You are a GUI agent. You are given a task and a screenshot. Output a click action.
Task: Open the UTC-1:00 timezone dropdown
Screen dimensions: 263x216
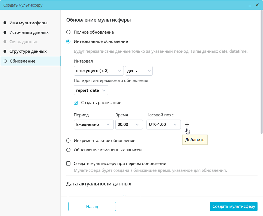coord(163,125)
